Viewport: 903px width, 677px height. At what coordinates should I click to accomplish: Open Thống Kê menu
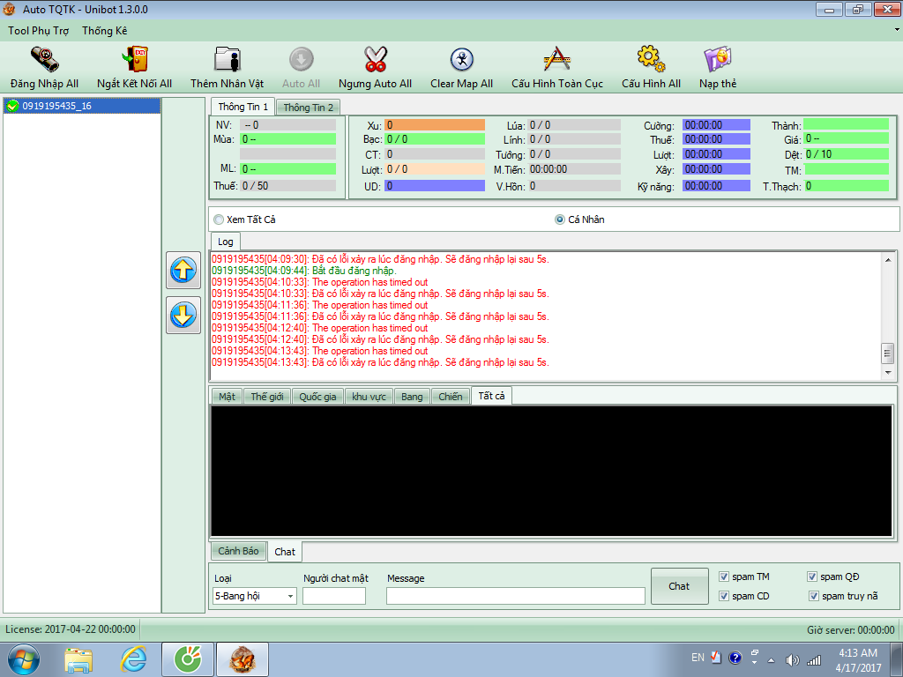click(x=104, y=31)
